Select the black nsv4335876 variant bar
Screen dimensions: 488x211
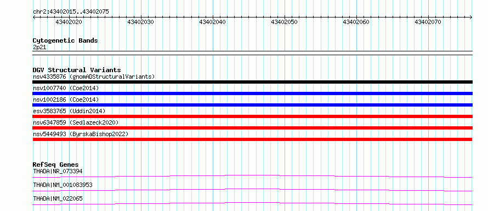click(x=252, y=82)
